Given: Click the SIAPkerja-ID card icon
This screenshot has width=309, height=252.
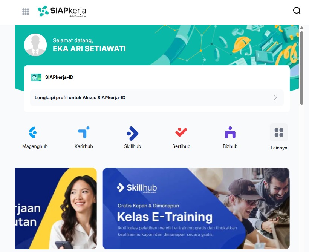Looking at the screenshot, I should click(x=36, y=77).
